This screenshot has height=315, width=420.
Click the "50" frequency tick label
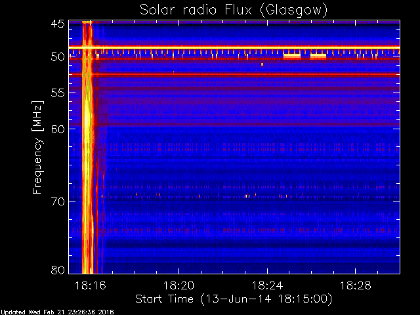click(58, 56)
